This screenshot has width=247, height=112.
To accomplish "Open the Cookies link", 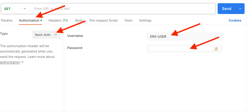I will click(x=235, y=20).
